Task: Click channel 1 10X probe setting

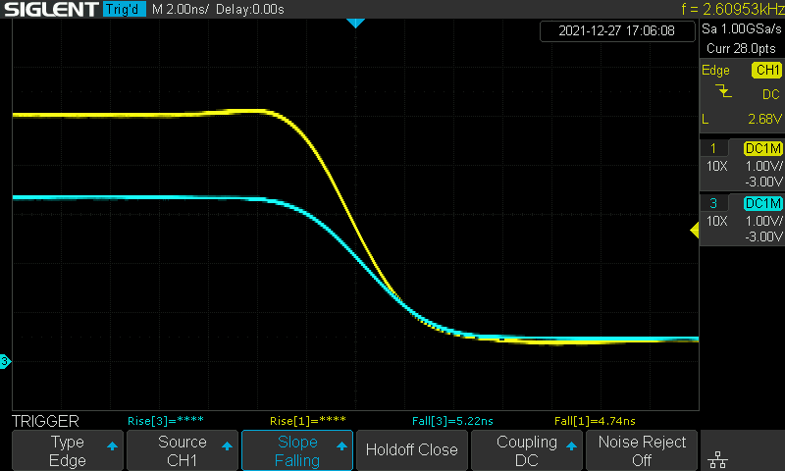Action: point(717,166)
